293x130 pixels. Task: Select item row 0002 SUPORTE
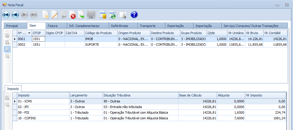point(89,45)
